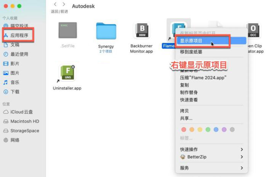Click the StorageSpace drive icon

[6, 131]
